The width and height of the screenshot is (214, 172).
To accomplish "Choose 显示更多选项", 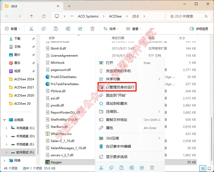I will 130,157.
